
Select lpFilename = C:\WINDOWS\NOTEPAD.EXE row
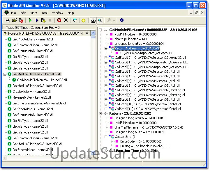[x=149, y=127]
